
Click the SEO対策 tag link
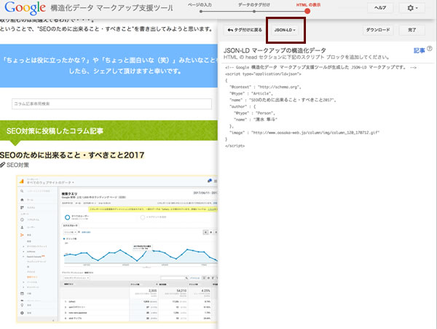click(x=22, y=166)
